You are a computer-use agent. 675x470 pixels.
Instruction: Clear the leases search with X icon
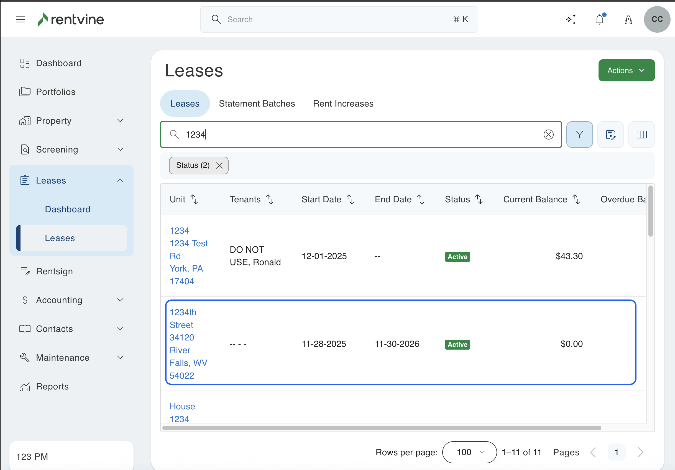point(548,135)
